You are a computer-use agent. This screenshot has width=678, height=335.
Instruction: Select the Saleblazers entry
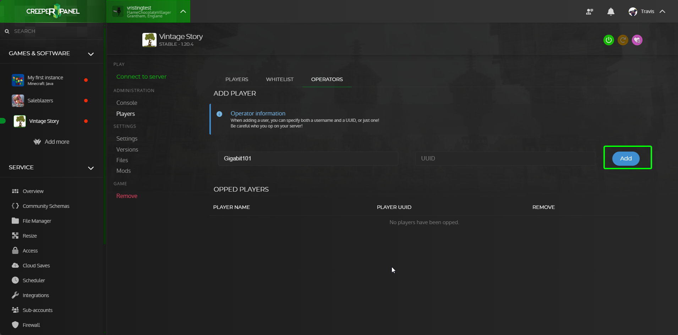(51, 101)
